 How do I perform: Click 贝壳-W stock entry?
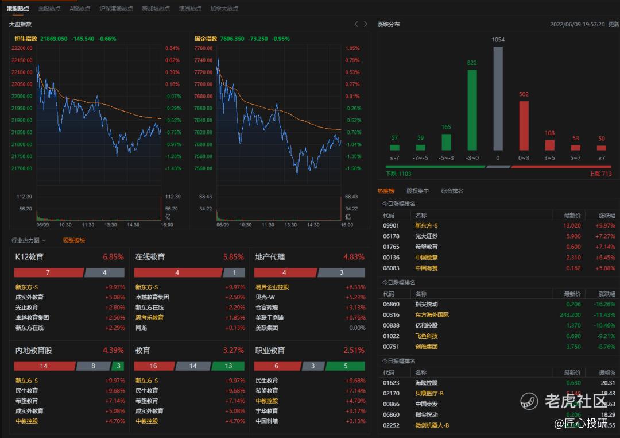(265, 297)
